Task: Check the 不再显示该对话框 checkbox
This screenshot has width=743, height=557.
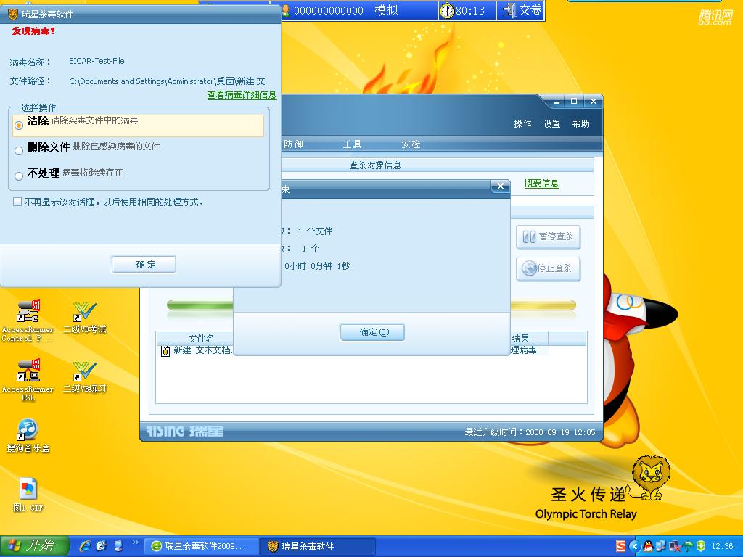Action: (x=17, y=202)
